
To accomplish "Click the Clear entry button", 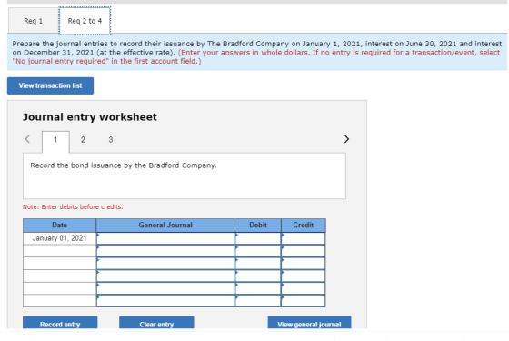I will tap(156, 323).
